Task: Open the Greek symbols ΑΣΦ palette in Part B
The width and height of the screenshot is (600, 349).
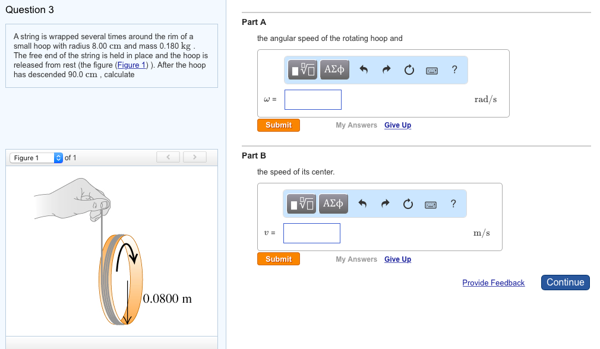Action: (333, 204)
